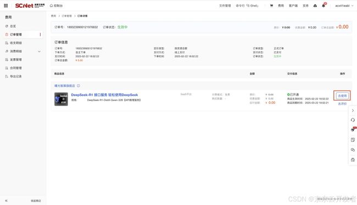The height and width of the screenshot is (205, 357).
Task: Expand the acx41ieabl account dropdown
Action: (344, 5)
